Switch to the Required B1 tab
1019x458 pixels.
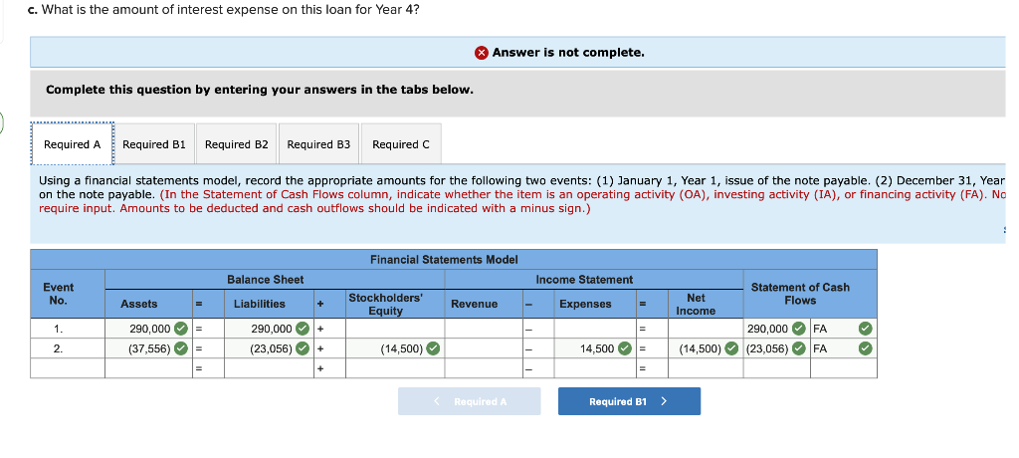click(x=154, y=144)
